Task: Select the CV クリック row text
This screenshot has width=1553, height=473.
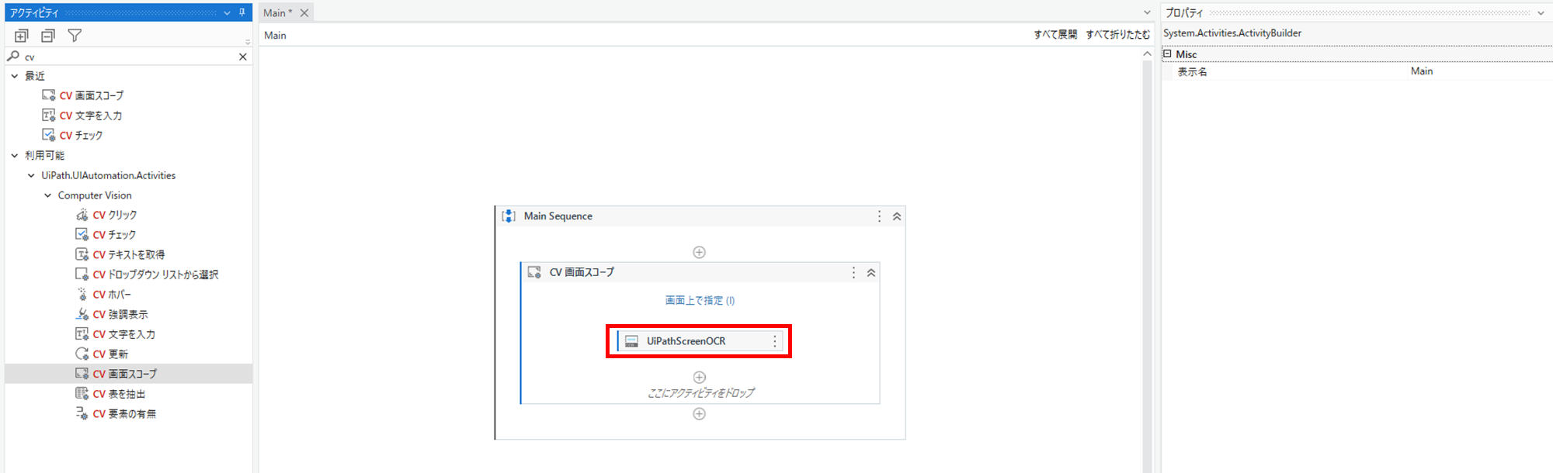Action: coord(115,215)
